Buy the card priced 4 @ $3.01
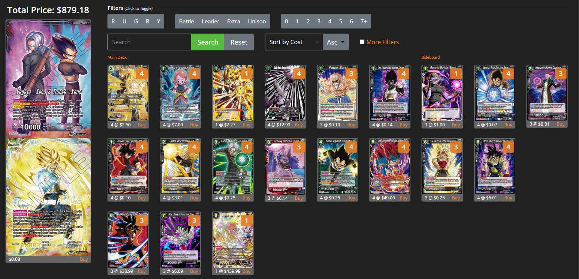This screenshot has height=279, width=579. tap(194, 198)
